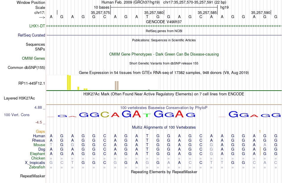Viewport: 282px width, 183px height.
Task: Click the olive C in PhyloP logo
Action: click(105, 114)
